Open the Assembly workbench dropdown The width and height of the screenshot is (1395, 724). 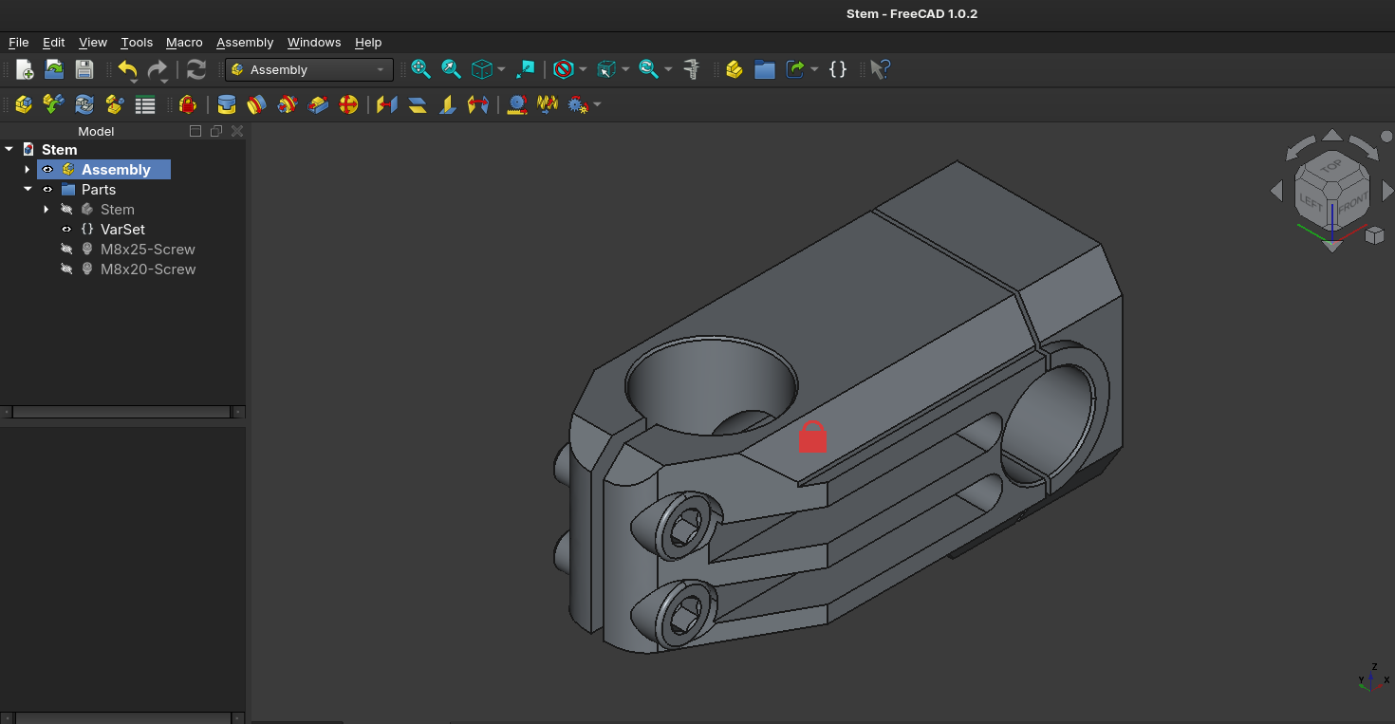[x=308, y=69]
